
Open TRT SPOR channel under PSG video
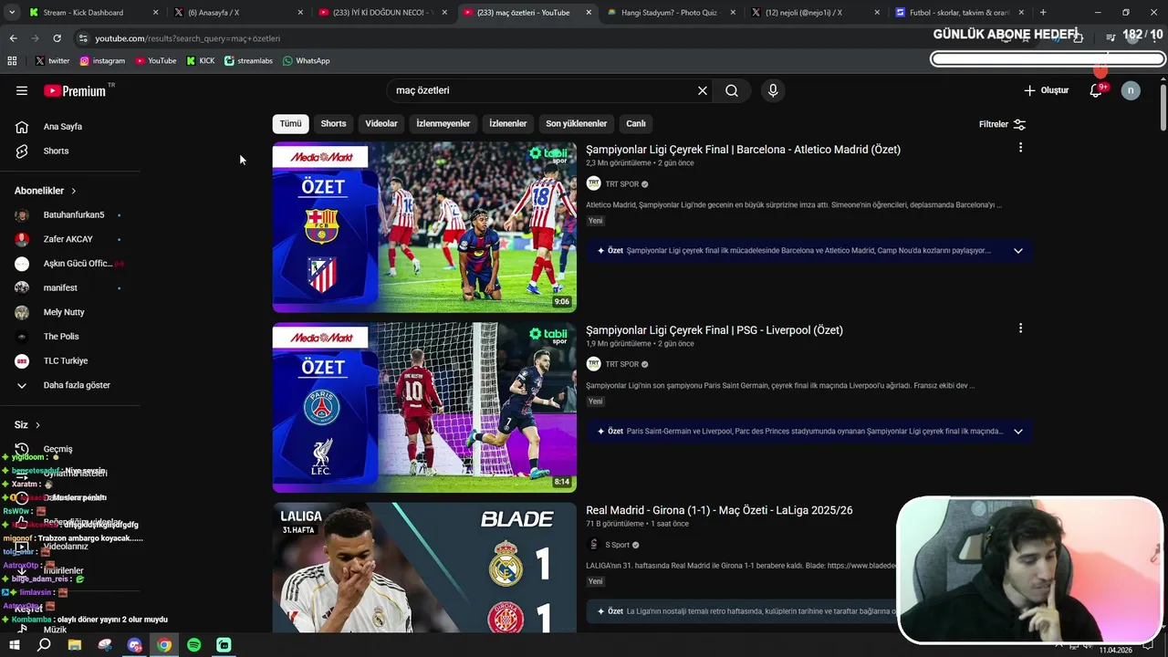(x=622, y=364)
